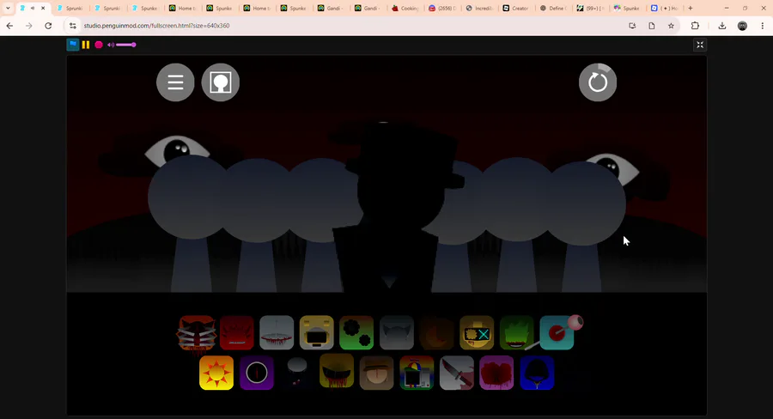Select the green icon with black flowers
Image resolution: width=773 pixels, height=419 pixels.
pos(356,333)
